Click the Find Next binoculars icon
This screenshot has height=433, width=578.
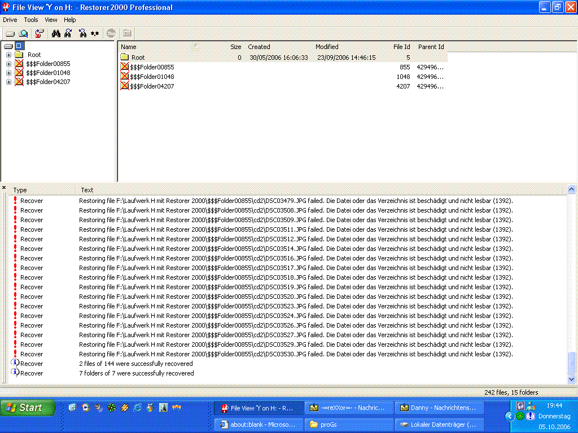click(68, 34)
